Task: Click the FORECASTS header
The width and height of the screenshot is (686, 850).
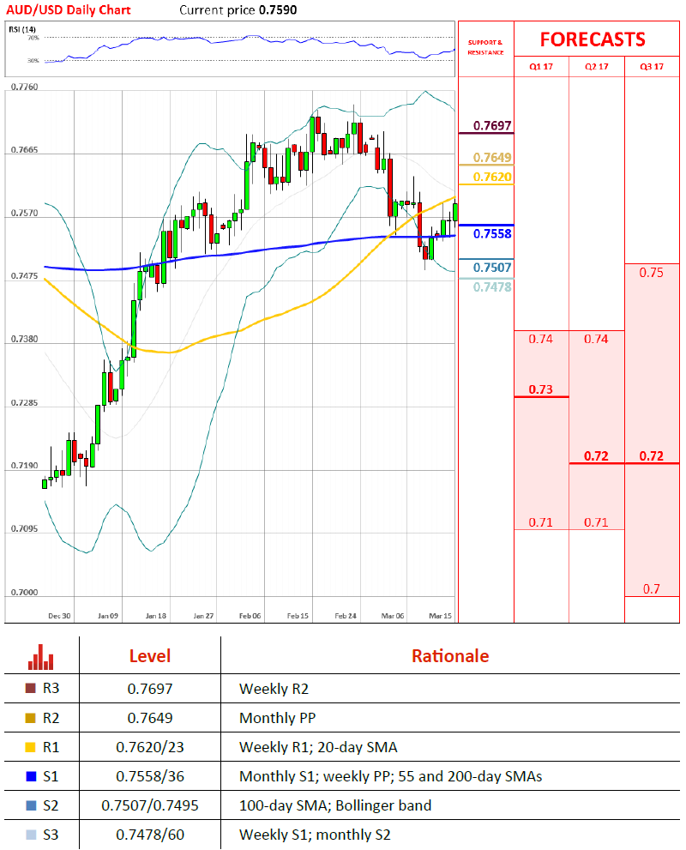Action: 593,39
